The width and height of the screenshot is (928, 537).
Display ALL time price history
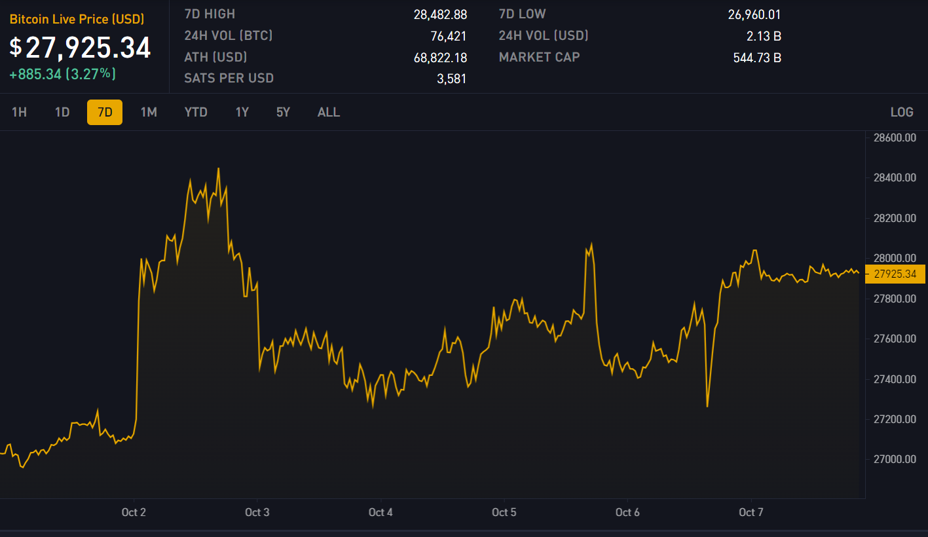pyautogui.click(x=329, y=112)
